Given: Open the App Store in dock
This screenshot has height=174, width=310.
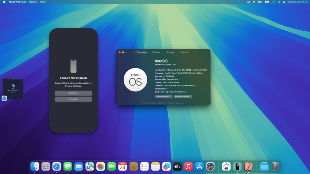Looking at the screenshot, I should [199, 167].
